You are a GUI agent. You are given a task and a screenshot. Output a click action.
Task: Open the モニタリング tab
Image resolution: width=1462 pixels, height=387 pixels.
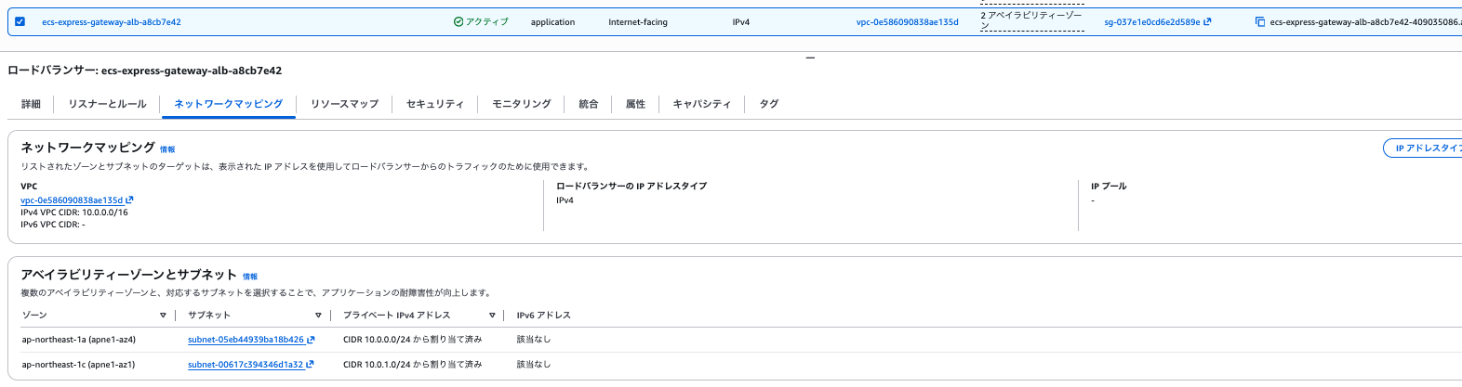pyautogui.click(x=521, y=104)
